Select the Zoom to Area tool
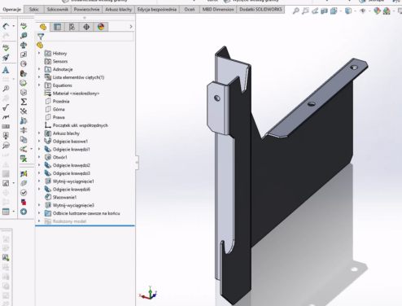The width and height of the screenshot is (402, 306). point(305,11)
